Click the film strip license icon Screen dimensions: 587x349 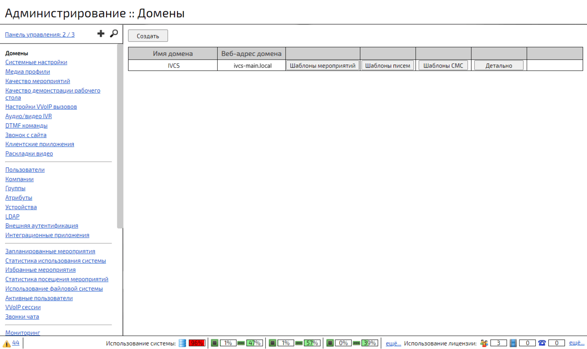point(513,343)
